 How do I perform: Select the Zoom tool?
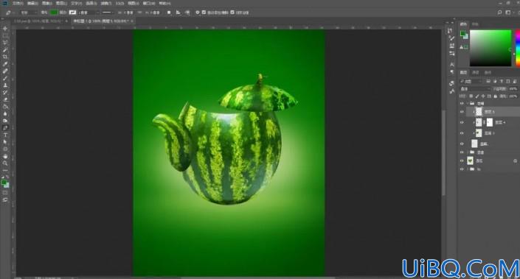pyautogui.click(x=5, y=163)
